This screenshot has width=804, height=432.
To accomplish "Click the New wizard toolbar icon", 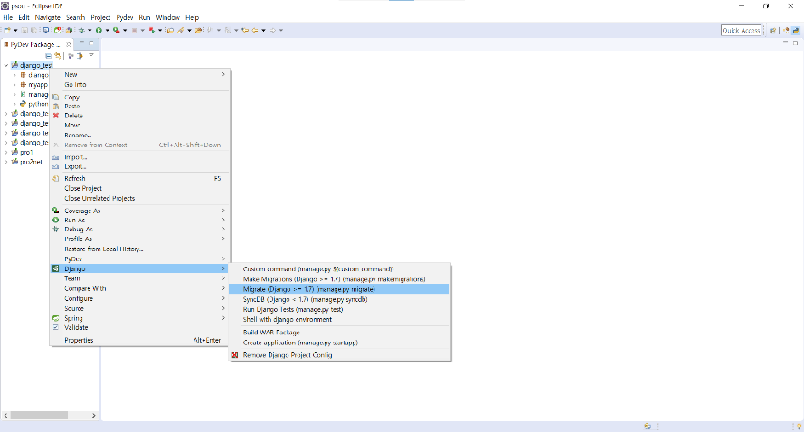I will pos(7,30).
